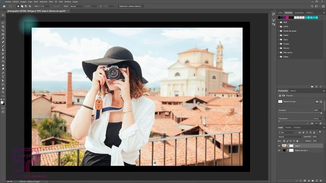The width and height of the screenshot is (326, 183).
Task: Open the search icon at top right
Action: [312, 7]
